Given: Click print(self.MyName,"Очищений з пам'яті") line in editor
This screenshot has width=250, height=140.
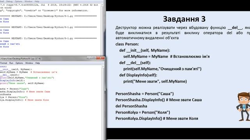Looking at the screenshot, I should click(x=27, y=78).
